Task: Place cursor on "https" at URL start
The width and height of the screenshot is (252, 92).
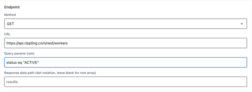Action: pos(10,43)
